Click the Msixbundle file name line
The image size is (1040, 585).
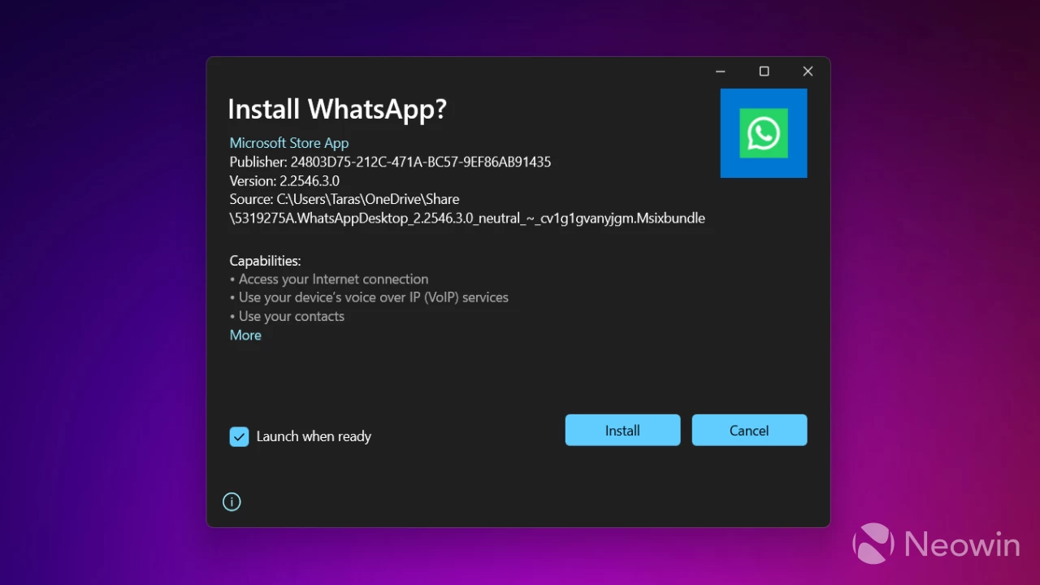467,218
